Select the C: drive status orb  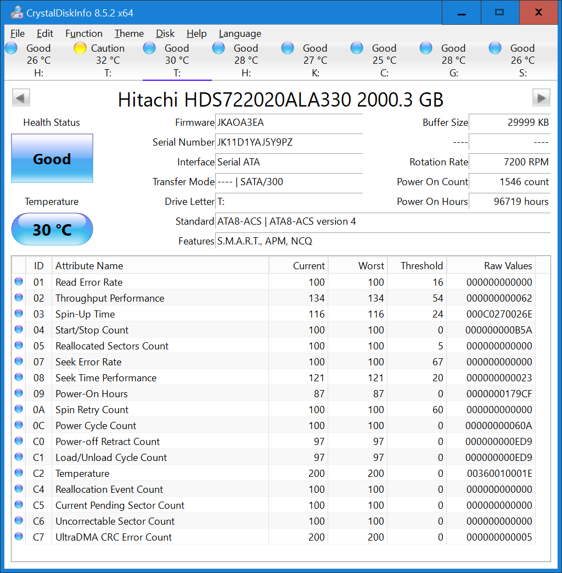coord(357,48)
